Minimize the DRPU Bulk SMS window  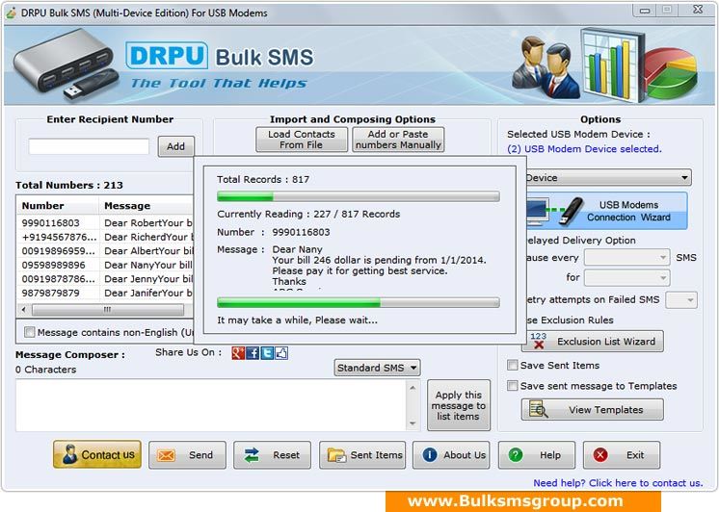[x=644, y=10]
